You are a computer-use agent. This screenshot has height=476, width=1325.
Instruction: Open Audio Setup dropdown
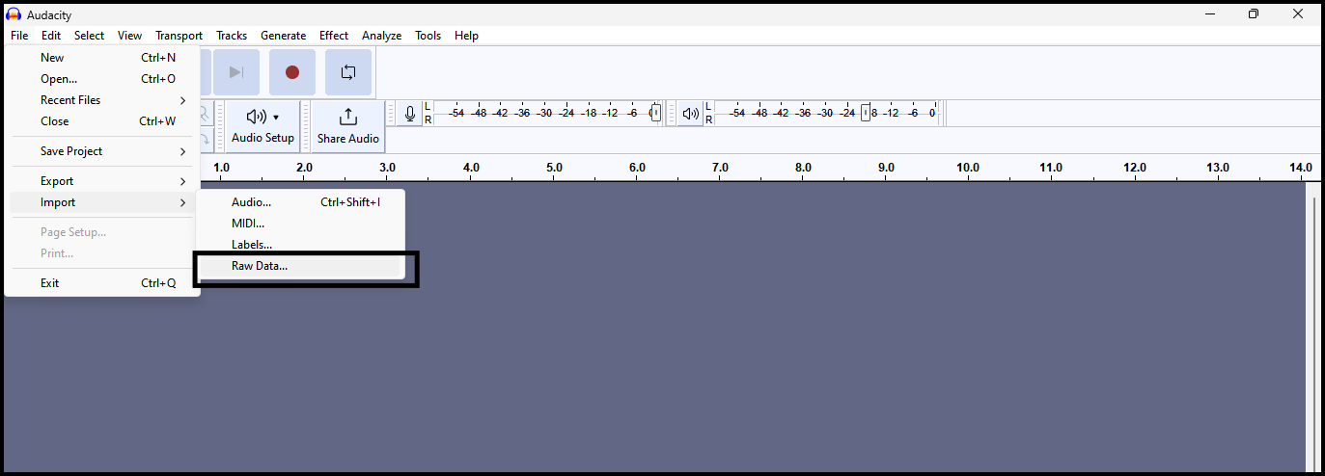click(262, 126)
